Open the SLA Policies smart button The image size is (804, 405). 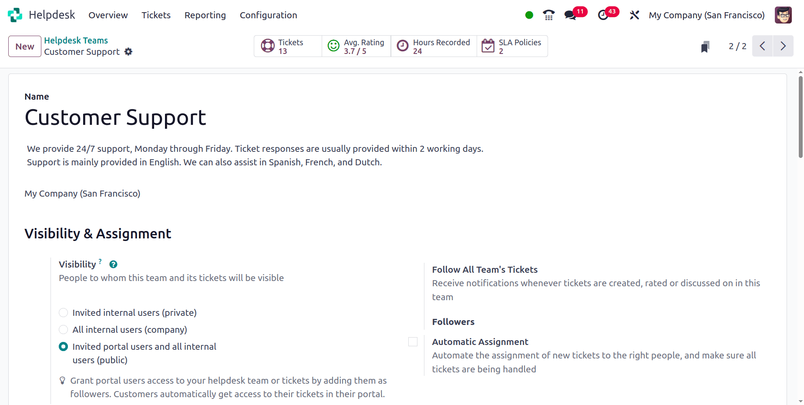(x=512, y=46)
